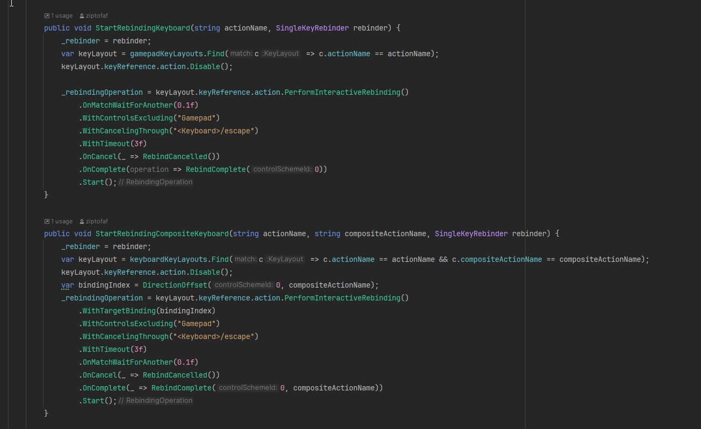Viewport: 701px width, 429px height.
Task: Click "controlSchemeId:" hint in DirectionOffset call
Action: [244, 285]
